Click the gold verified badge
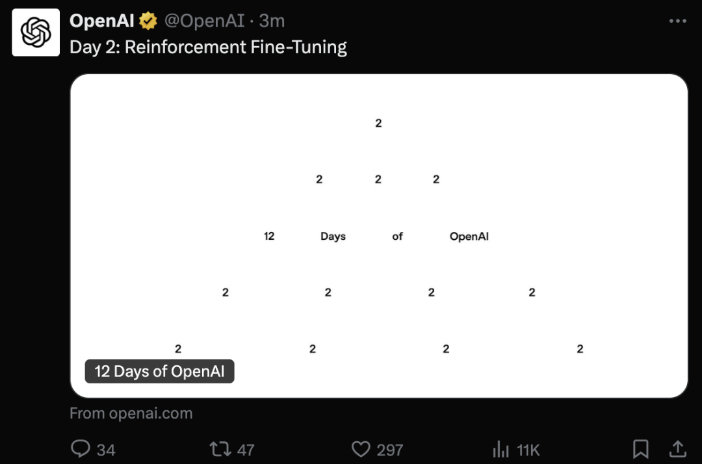The width and height of the screenshot is (702, 464). [x=149, y=21]
